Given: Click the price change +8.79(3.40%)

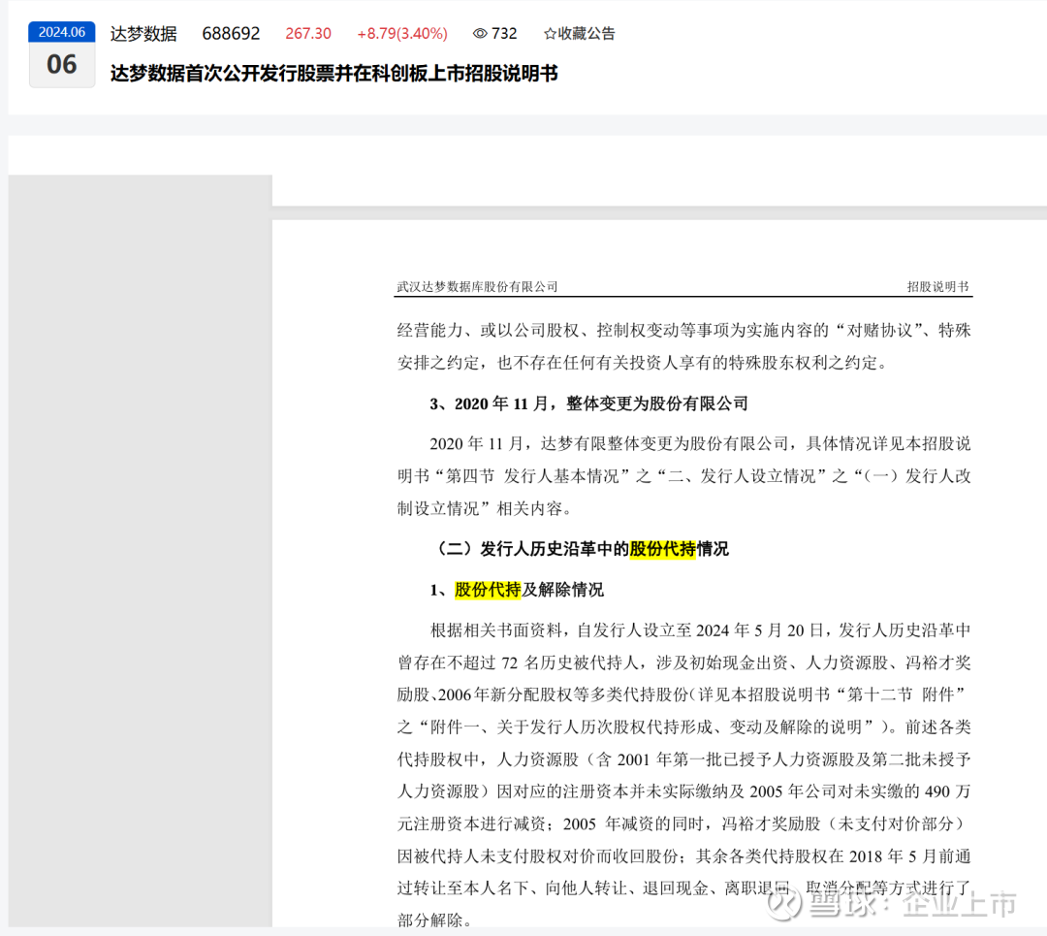Looking at the screenshot, I should pyautogui.click(x=402, y=33).
